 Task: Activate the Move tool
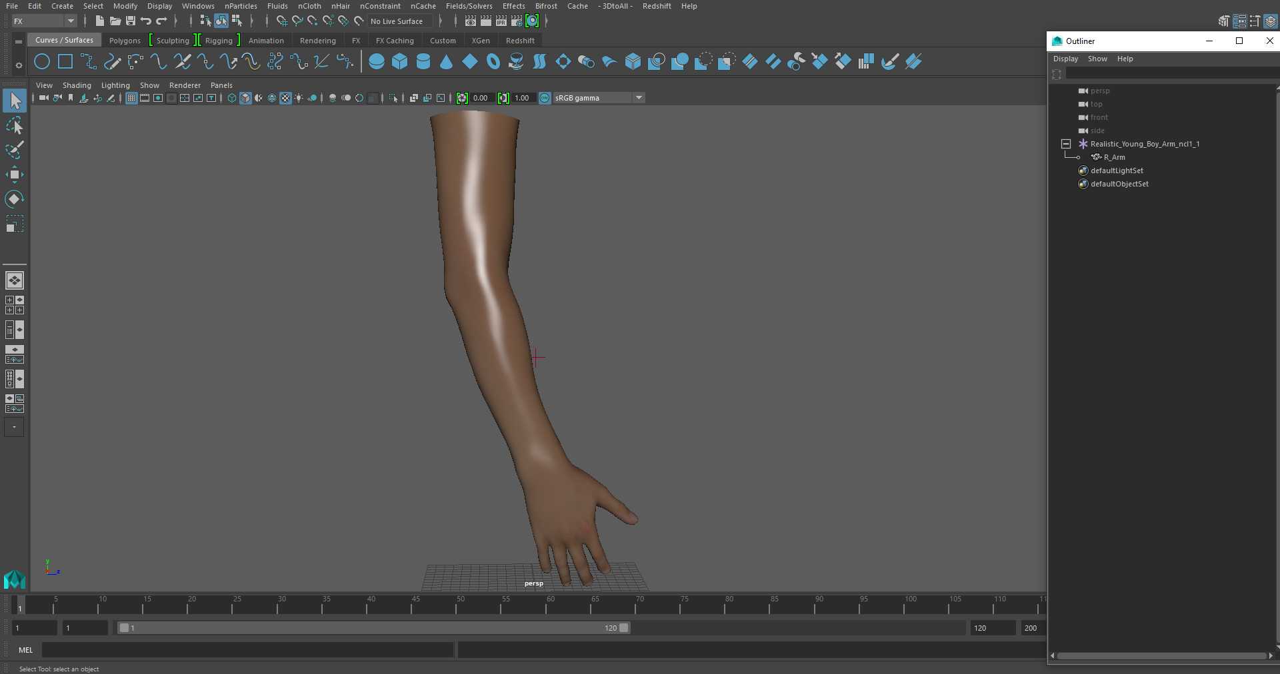[x=15, y=175]
